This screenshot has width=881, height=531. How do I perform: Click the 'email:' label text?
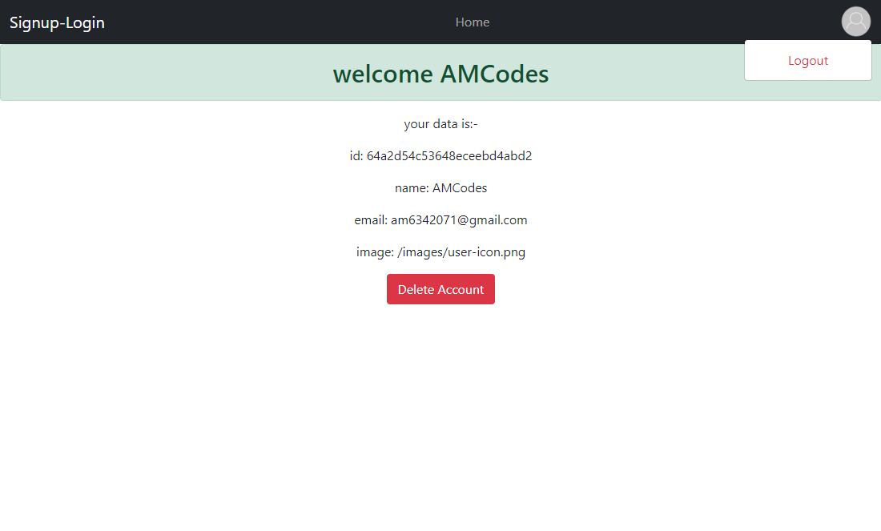pos(371,220)
